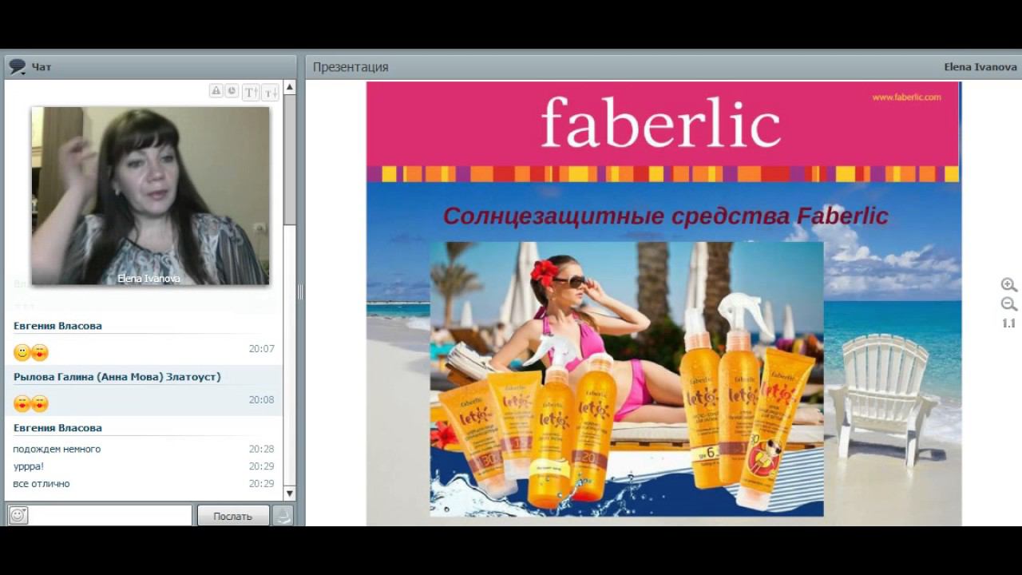This screenshot has height=575, width=1022.
Task: Zoom in on the presentation slide
Action: (1008, 285)
